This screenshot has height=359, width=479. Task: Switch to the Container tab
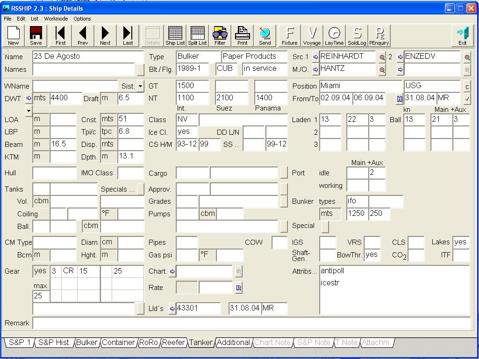(x=119, y=343)
